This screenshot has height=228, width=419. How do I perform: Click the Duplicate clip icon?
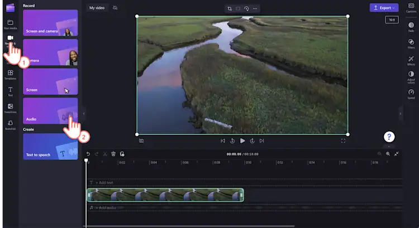(122, 154)
